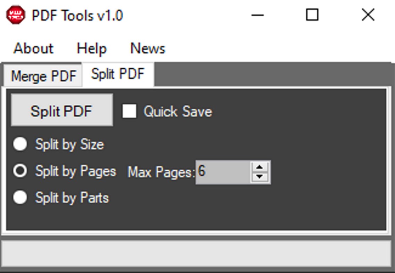The height and width of the screenshot is (273, 395).
Task: Increase Max Pages with the up arrow
Action: 260,167
